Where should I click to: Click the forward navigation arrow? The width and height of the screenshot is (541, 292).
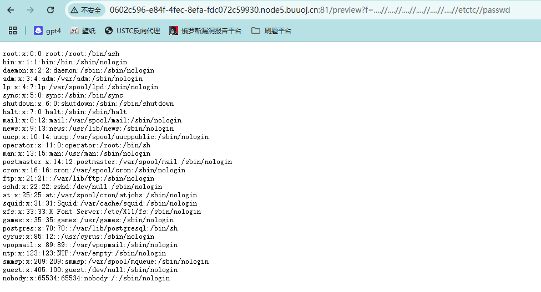point(31,10)
